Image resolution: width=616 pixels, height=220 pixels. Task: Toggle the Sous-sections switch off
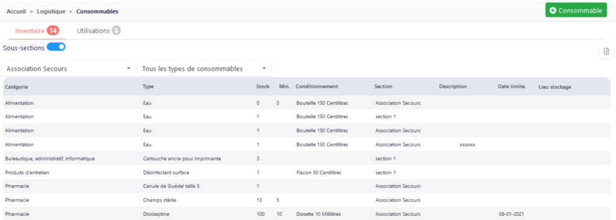click(x=56, y=47)
